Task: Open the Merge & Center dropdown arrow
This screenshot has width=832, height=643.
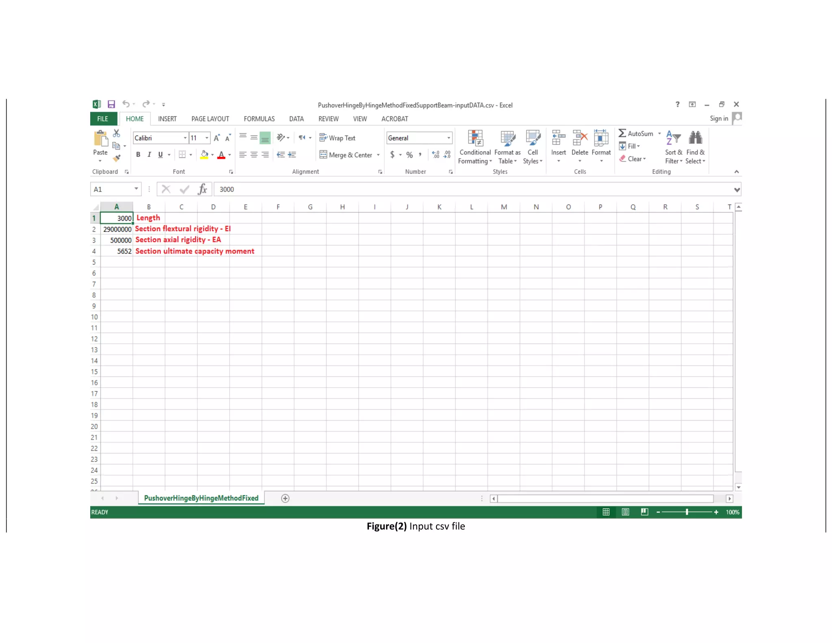Action: pos(378,155)
